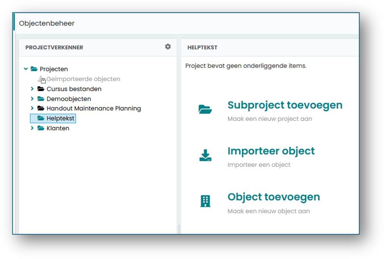This screenshot has width=384, height=259.
Task: Expand the Demoobjecten folder
Action: click(x=32, y=98)
